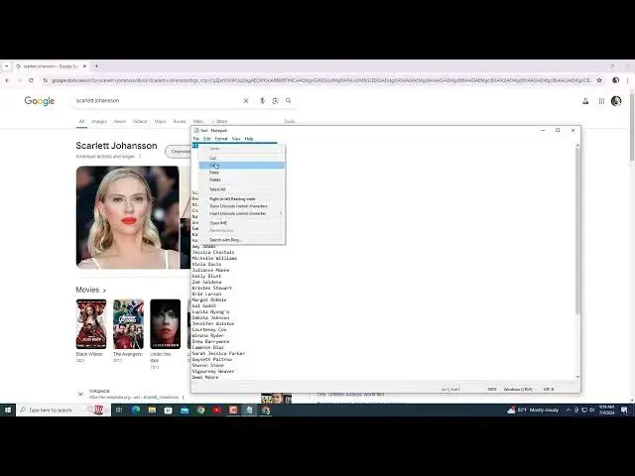Open the Google account avatar
This screenshot has height=476, width=635.
click(x=616, y=101)
